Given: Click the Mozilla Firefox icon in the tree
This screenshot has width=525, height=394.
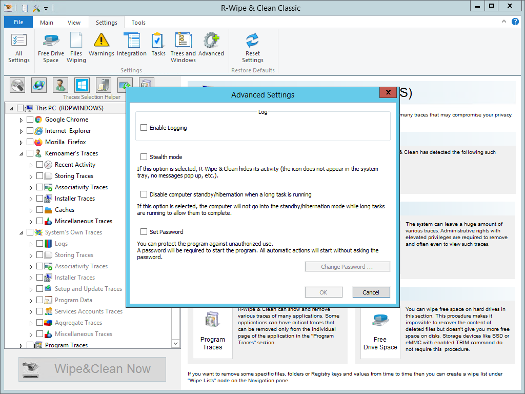Looking at the screenshot, I should coord(38,142).
